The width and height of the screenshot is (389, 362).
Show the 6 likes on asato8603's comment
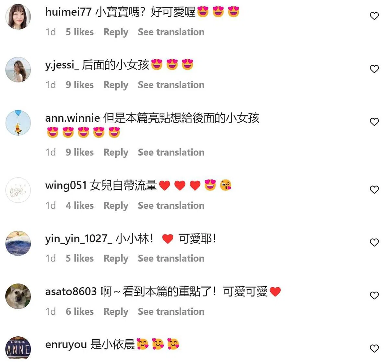click(80, 312)
